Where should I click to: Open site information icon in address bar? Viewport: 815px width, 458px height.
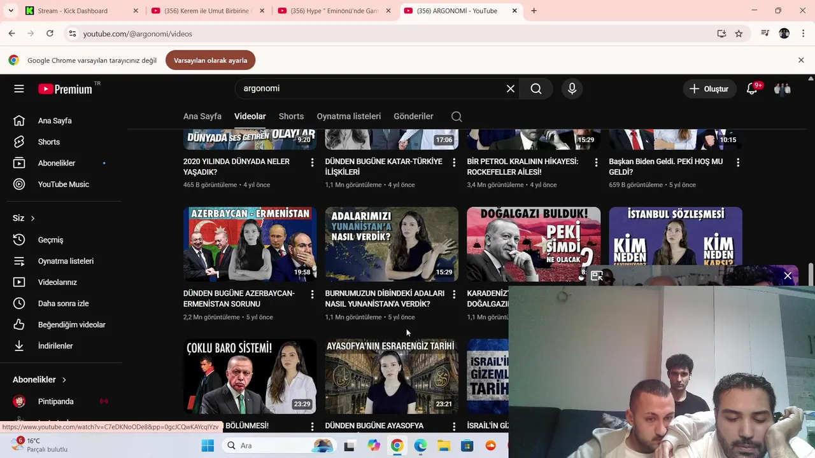[72, 34]
